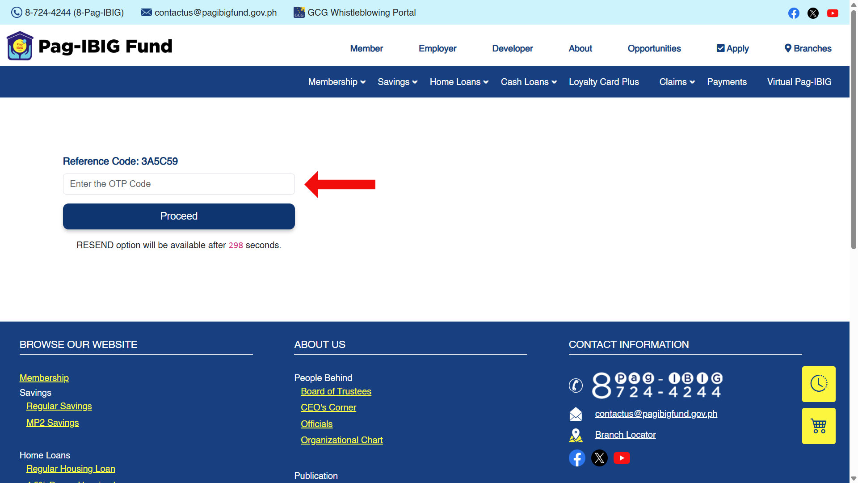This screenshot has height=483, width=858.
Task: Click the footer contactus email link
Action: coord(656,414)
